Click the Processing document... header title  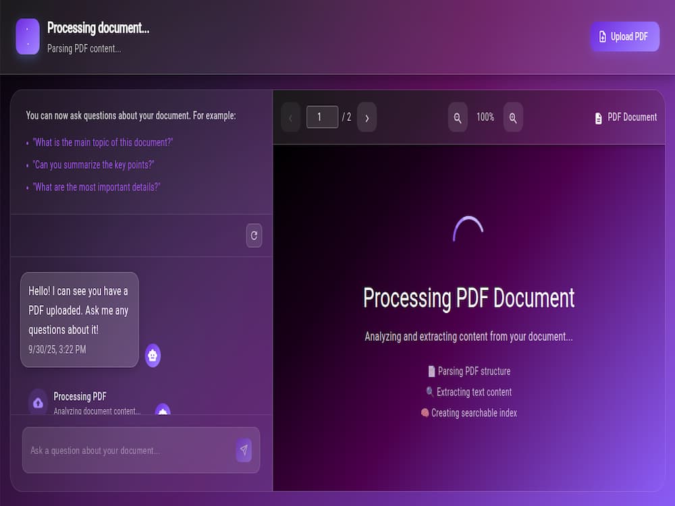98,28
